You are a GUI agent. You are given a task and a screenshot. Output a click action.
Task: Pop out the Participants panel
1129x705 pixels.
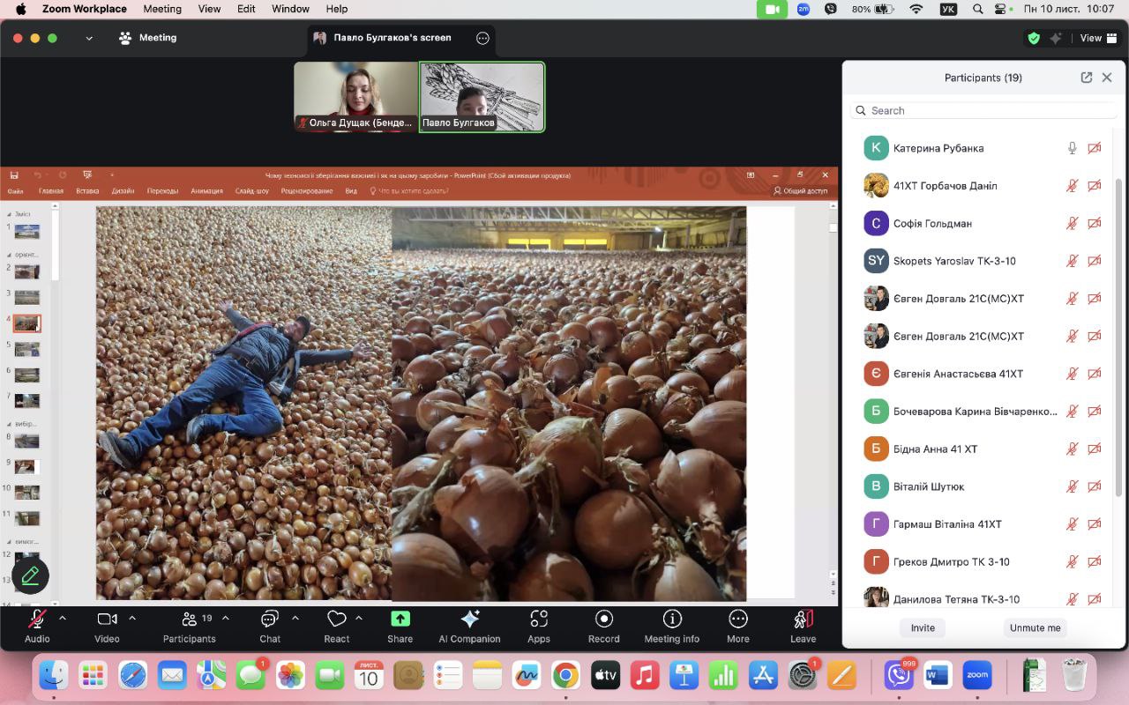(x=1087, y=78)
